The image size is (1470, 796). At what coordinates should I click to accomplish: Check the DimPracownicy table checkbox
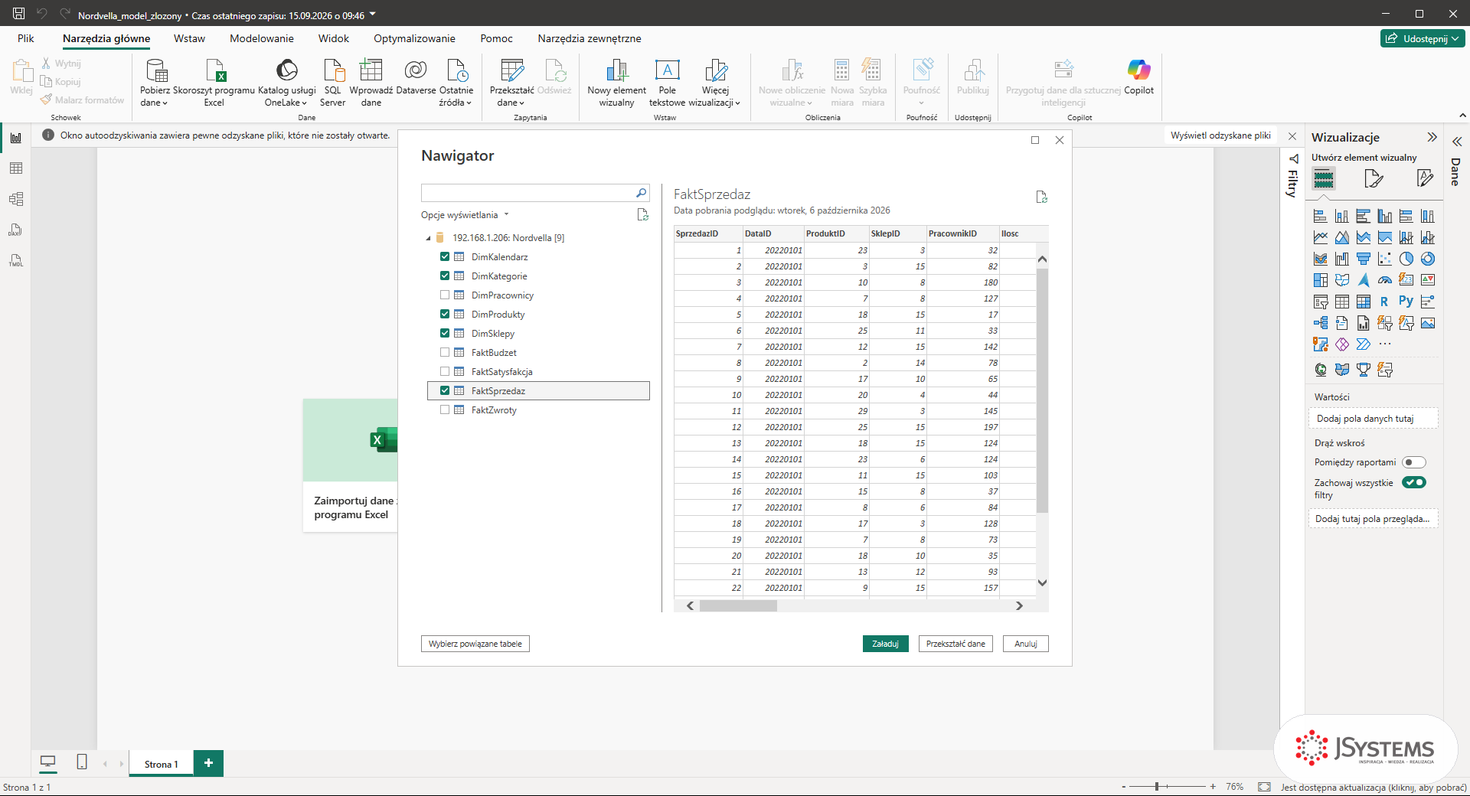coord(445,295)
